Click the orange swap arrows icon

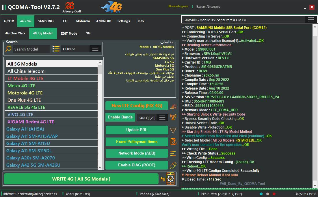pos(163,179)
